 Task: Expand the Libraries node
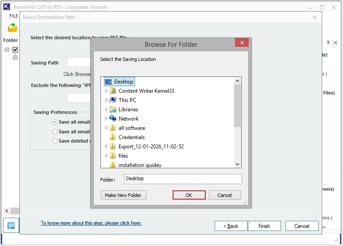click(106, 110)
